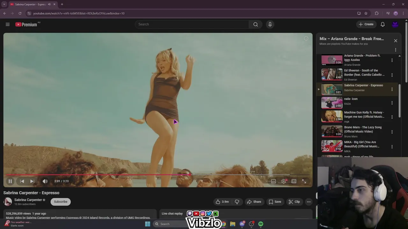Open options for forget me too
408x229 pixels.
(x=392, y=117)
